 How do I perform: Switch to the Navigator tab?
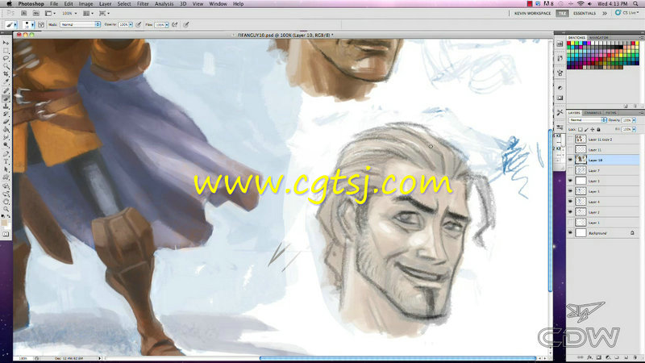click(598, 37)
